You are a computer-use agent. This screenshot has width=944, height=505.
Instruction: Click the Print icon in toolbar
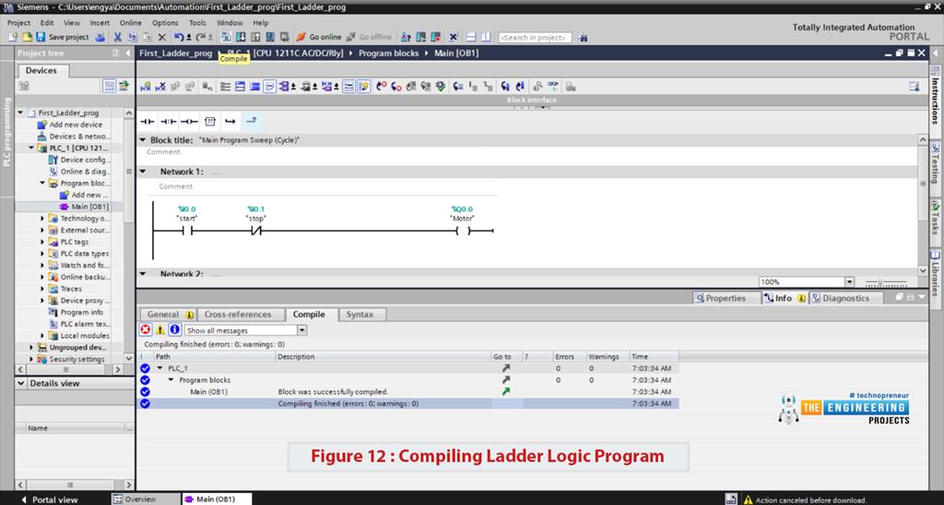coord(100,37)
